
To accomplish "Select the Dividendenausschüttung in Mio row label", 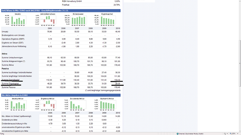I will [15, 123].
